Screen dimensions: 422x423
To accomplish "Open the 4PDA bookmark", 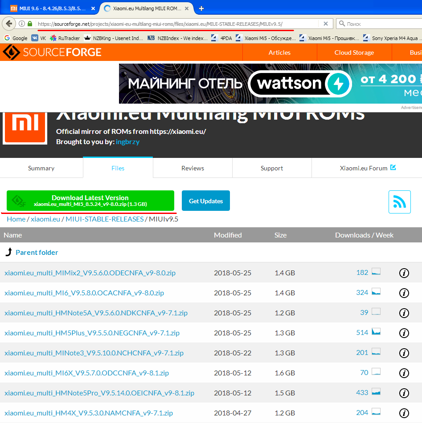I will (x=221, y=38).
